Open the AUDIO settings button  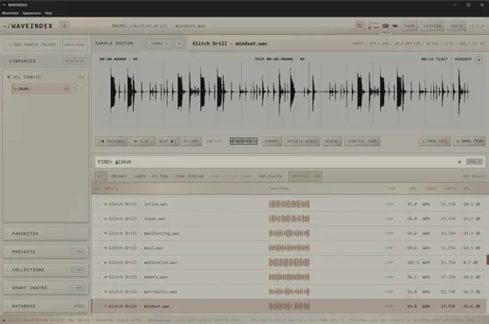(457, 26)
